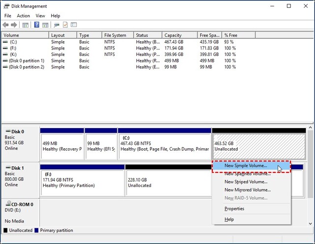Screen dimensions: 315x244
Task: Sort by the File System column header
Action: 116,35
